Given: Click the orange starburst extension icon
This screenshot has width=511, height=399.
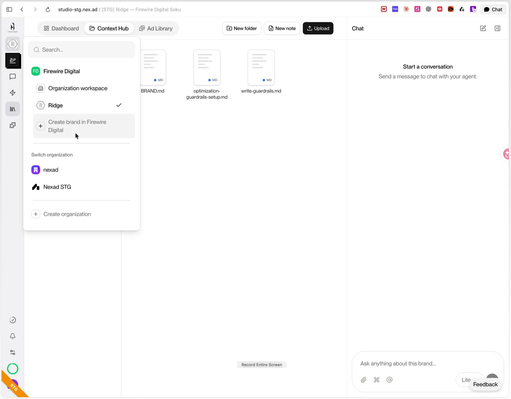Looking at the screenshot, I should coord(406,9).
